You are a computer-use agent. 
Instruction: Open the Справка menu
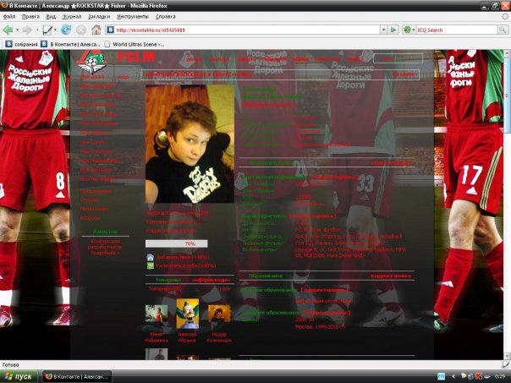click(x=165, y=16)
